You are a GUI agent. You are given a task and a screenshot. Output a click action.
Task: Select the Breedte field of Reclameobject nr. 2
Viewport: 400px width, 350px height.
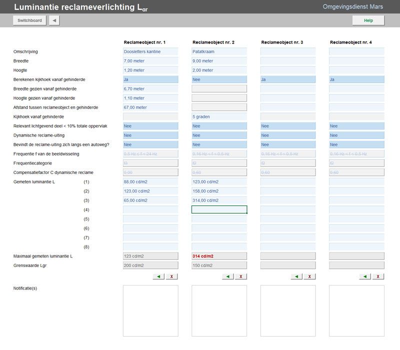[219, 61]
